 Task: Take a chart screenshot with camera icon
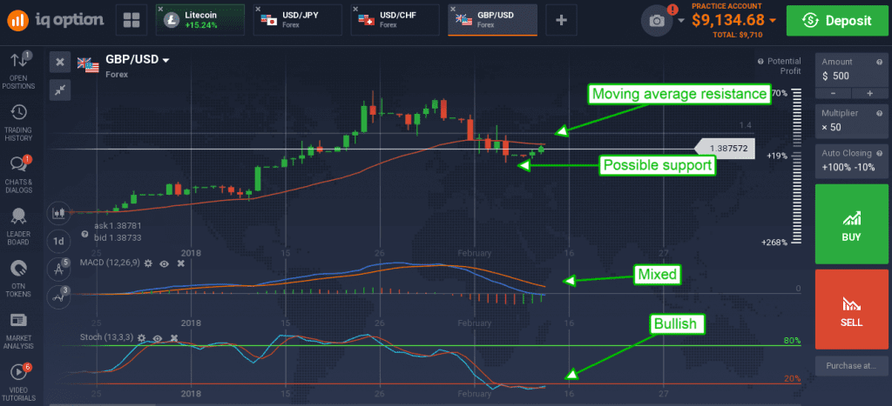click(x=657, y=21)
